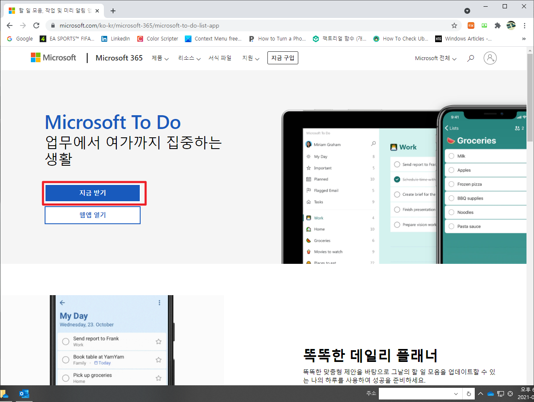
Task: Open Chrome's three-dot menu
Action: tap(524, 25)
